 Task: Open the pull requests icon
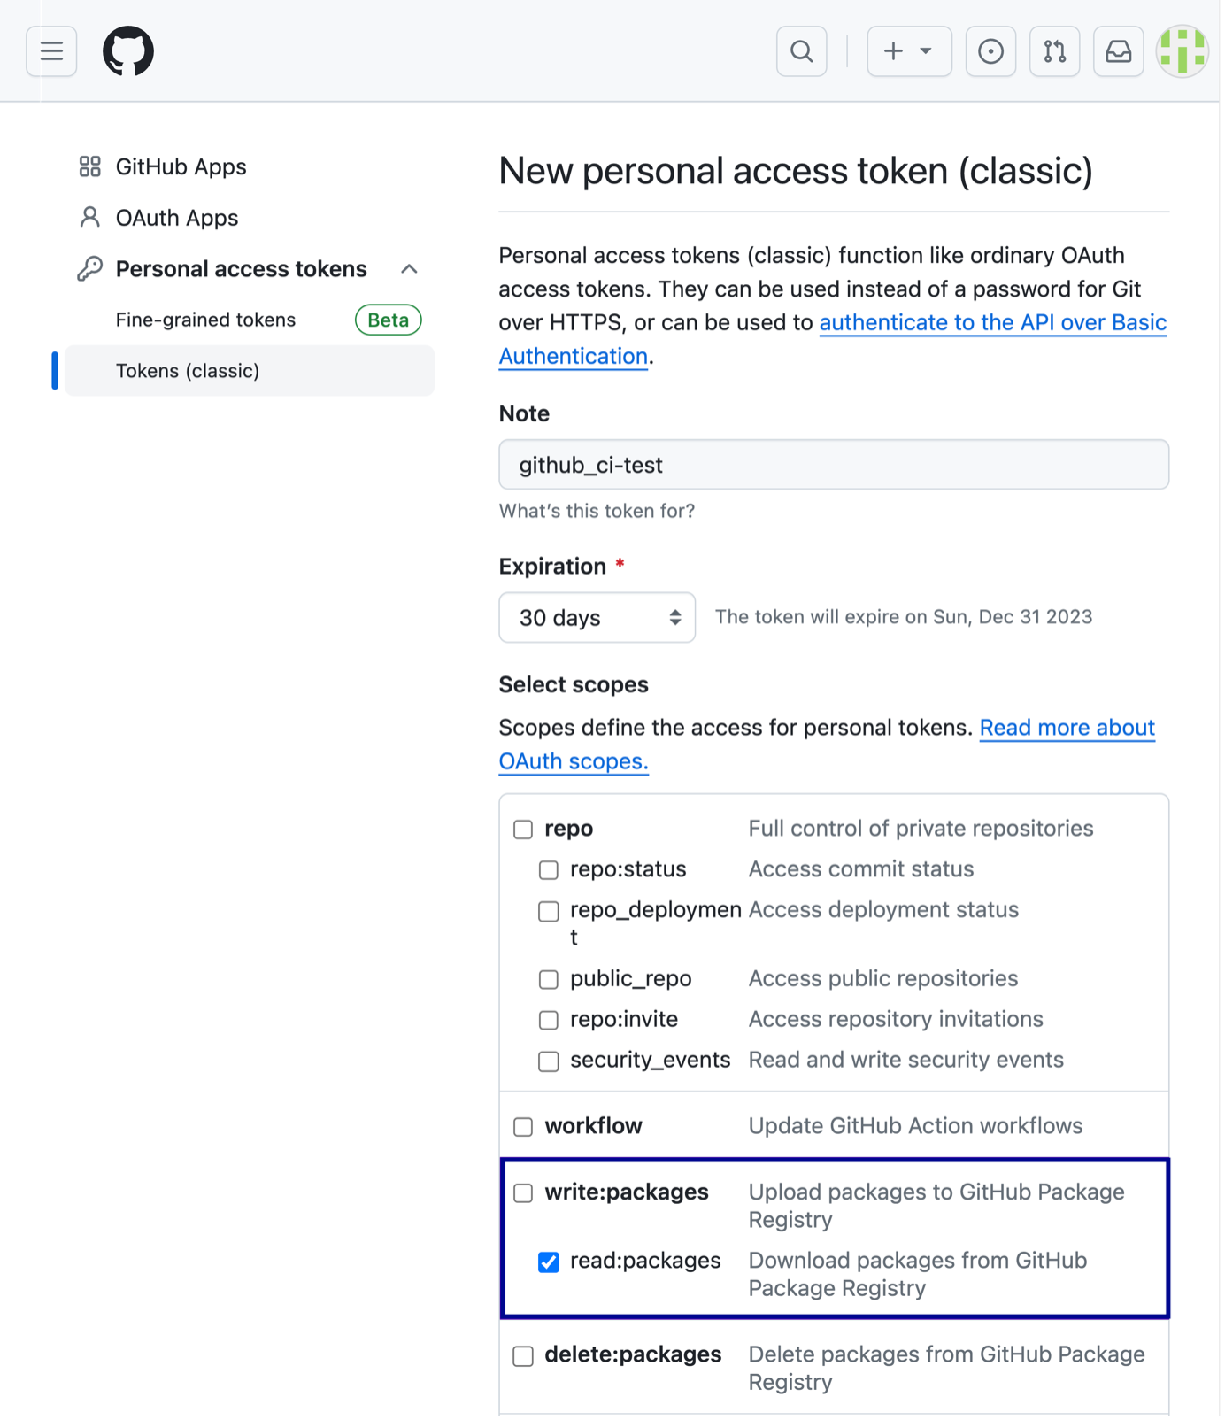[1054, 51]
